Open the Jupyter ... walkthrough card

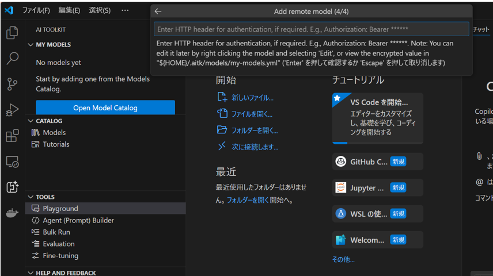[x=378, y=187]
